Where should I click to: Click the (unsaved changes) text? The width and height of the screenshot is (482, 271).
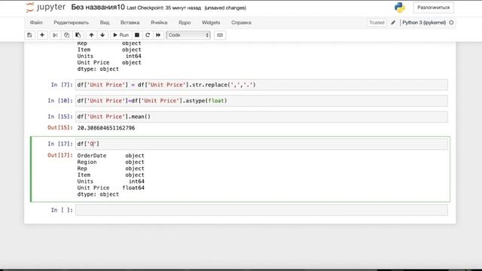[x=225, y=8]
